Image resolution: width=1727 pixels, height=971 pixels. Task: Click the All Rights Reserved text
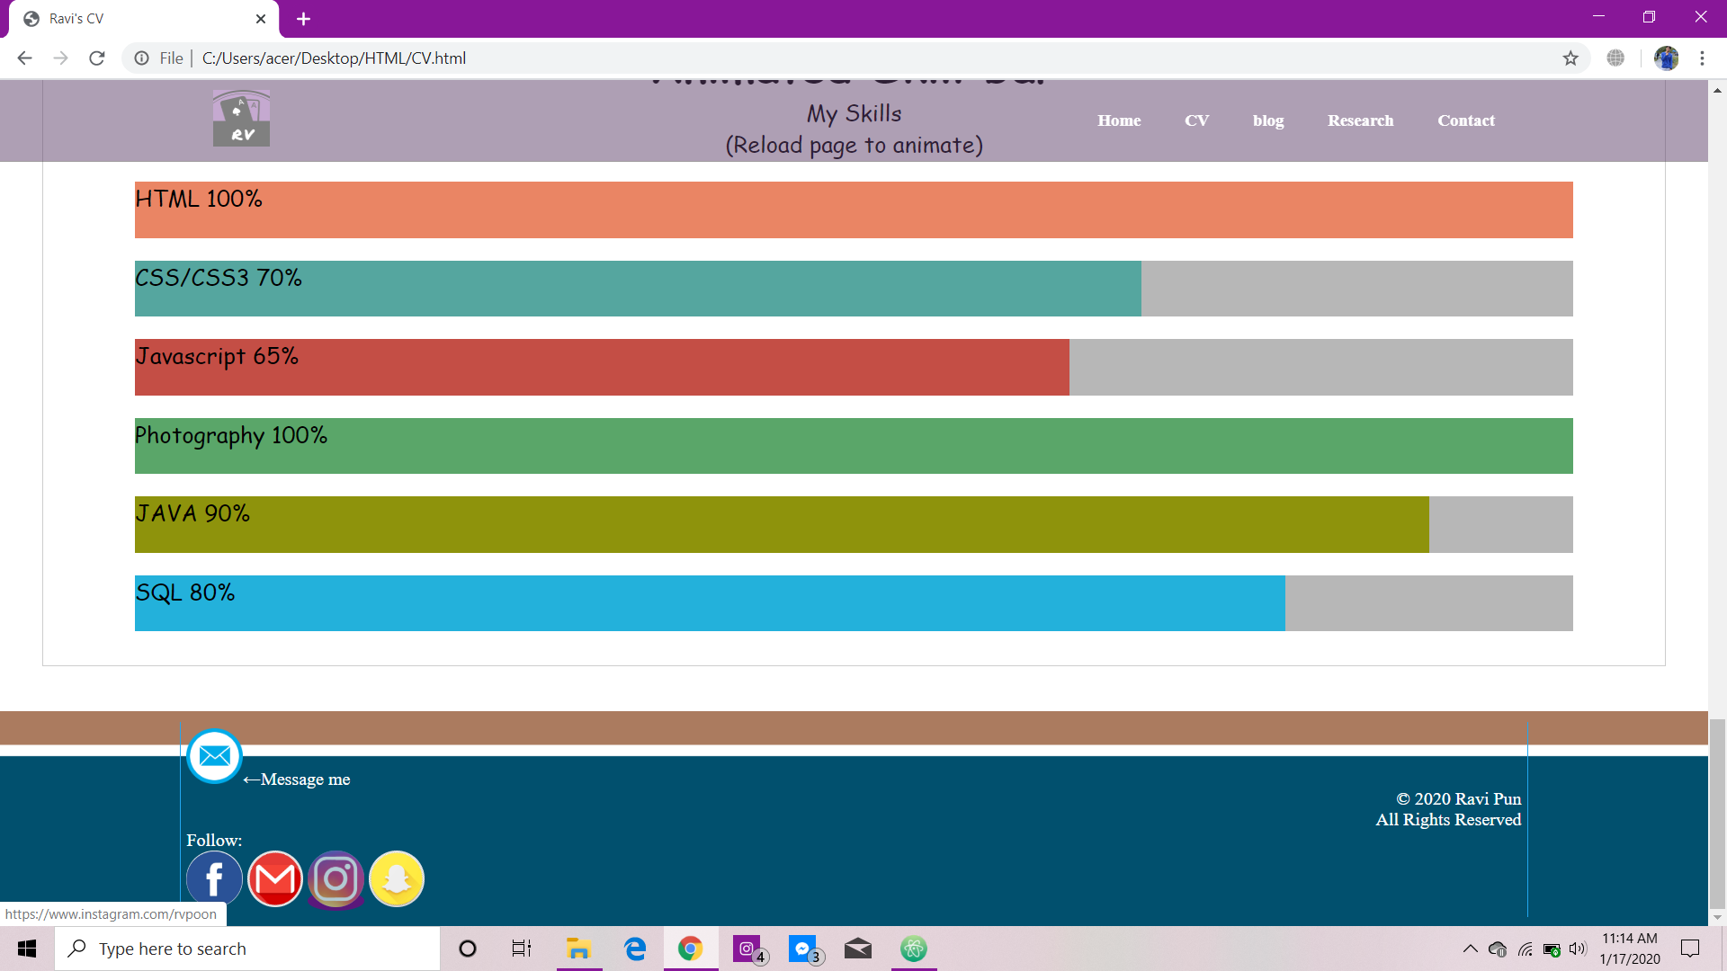(x=1448, y=820)
